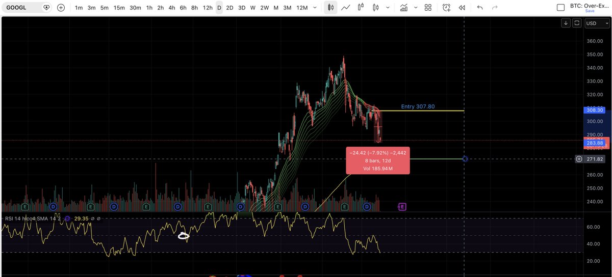Pick the 12h interval
612x277 pixels.
208,8
